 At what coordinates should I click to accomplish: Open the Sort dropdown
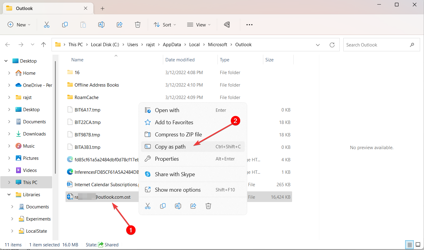(165, 25)
